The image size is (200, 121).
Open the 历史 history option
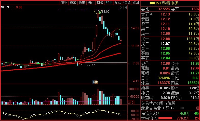click(82, 3)
